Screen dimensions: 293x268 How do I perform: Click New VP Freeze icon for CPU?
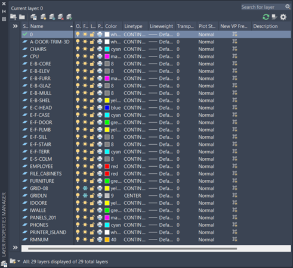click(x=235, y=57)
